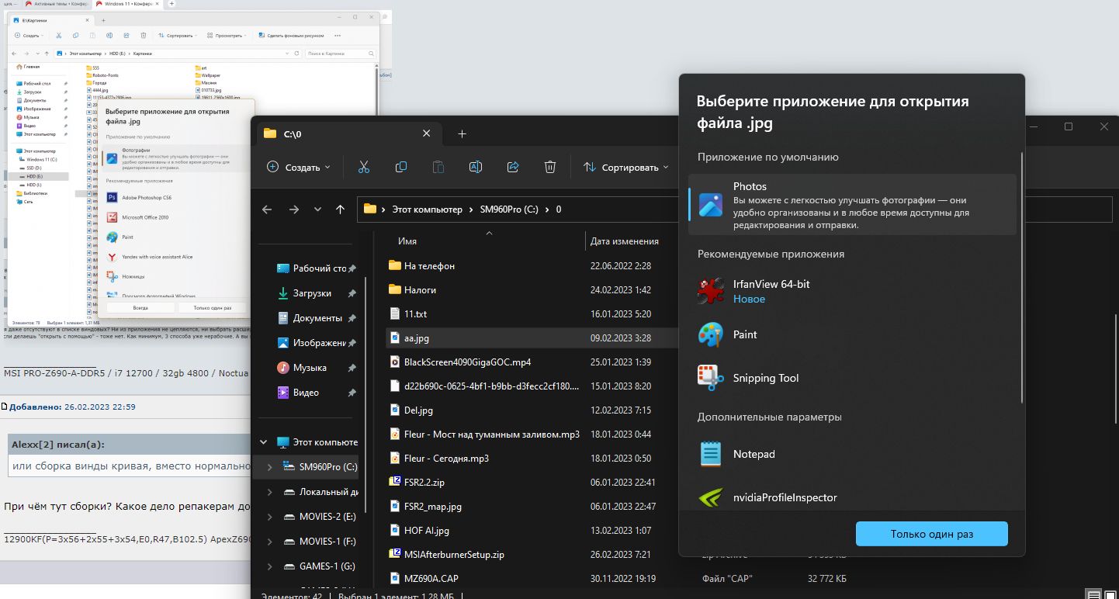
Task: Switch to the Windows 11 browser tab
Action: 127,4
